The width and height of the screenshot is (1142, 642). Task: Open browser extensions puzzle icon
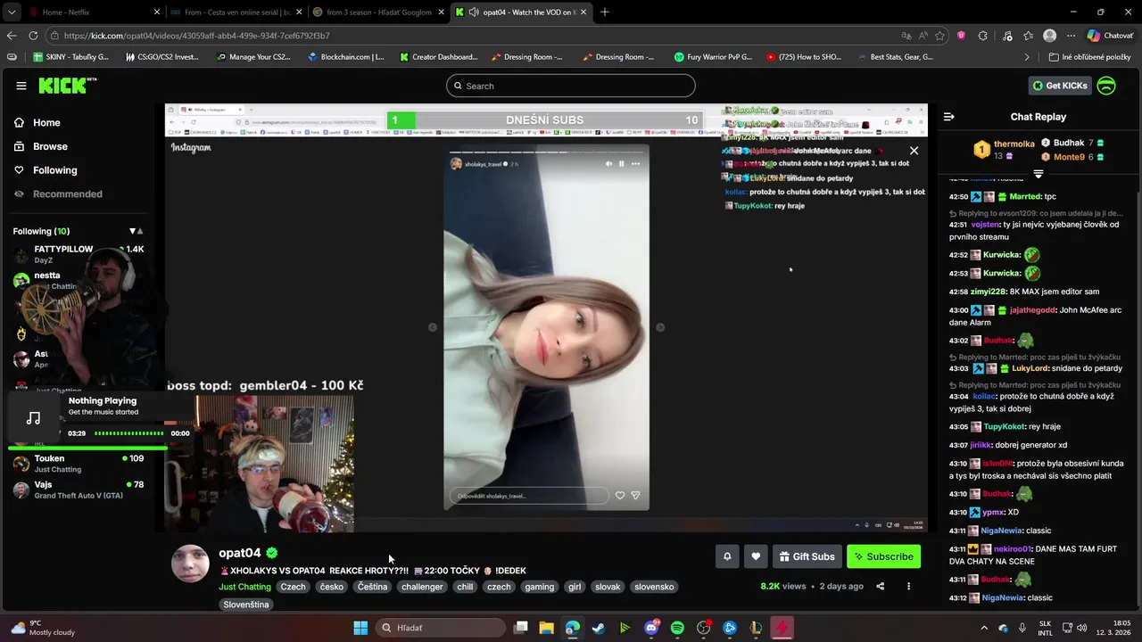tap(982, 36)
